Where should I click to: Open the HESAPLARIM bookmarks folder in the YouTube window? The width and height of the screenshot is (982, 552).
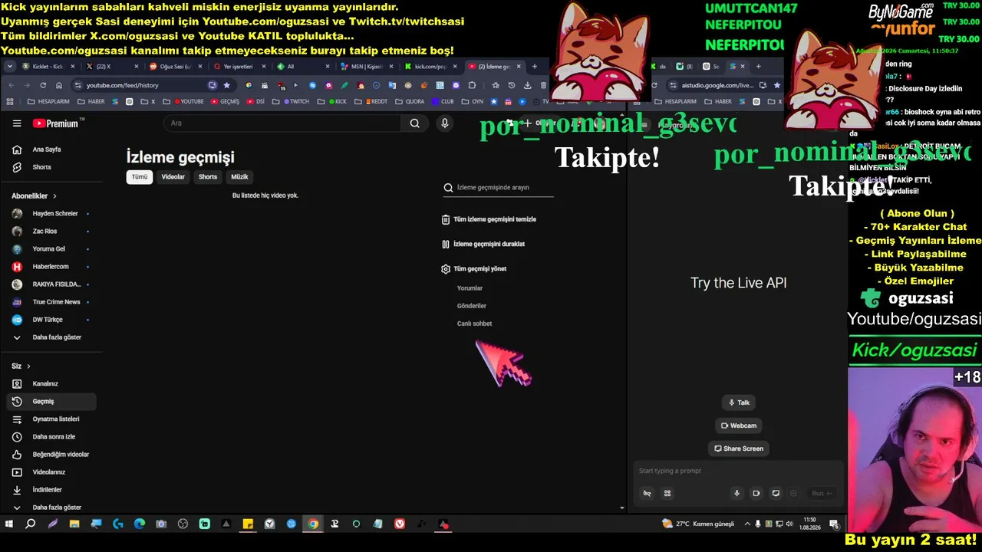point(48,101)
